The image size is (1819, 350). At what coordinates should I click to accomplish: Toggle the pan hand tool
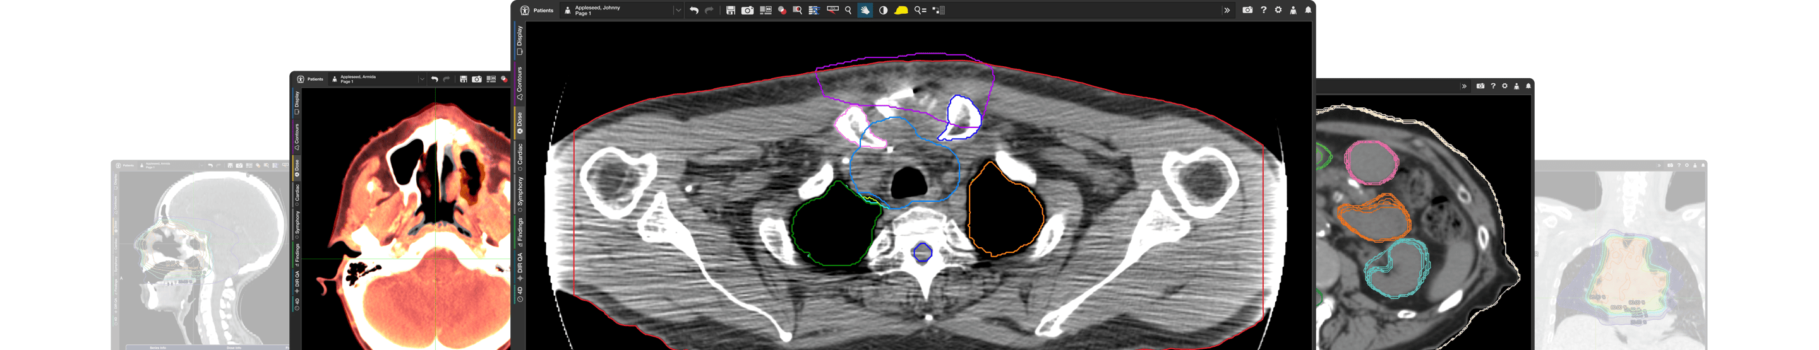pos(865,11)
